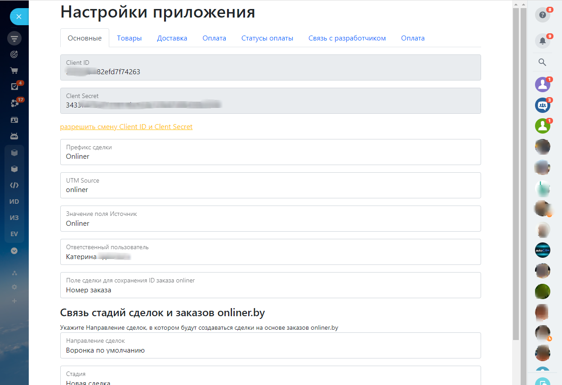Open the Статусы оплаты tab
Image resolution: width=562 pixels, height=385 pixels.
pyautogui.click(x=267, y=38)
